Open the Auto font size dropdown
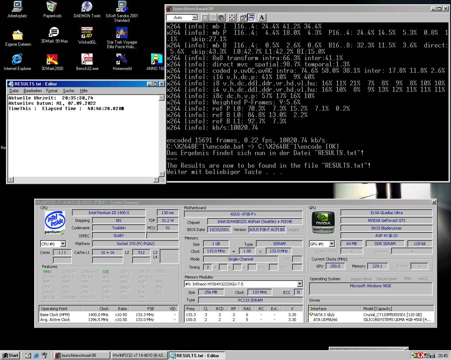451x360 pixels. tap(195, 18)
